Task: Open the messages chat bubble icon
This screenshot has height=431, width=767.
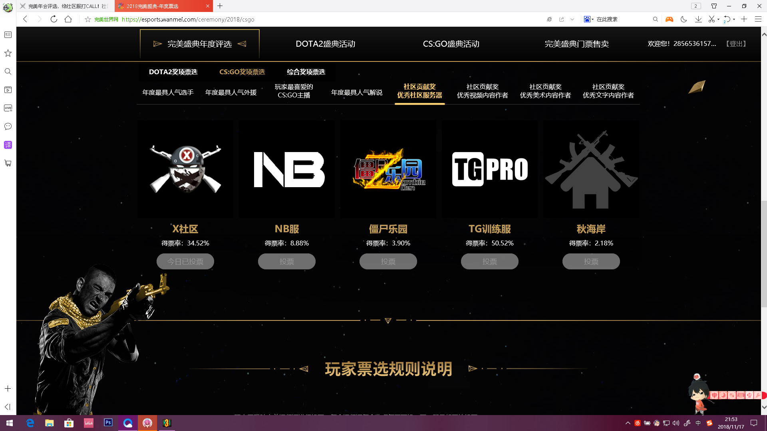Action: [8, 127]
